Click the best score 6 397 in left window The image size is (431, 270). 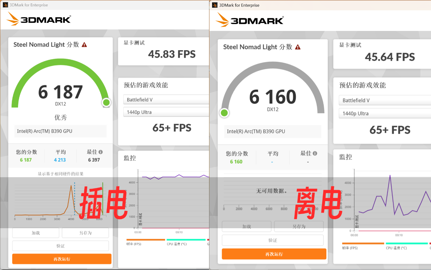(x=94, y=160)
